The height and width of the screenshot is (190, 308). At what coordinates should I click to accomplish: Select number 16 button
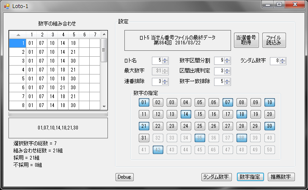coord(214,114)
